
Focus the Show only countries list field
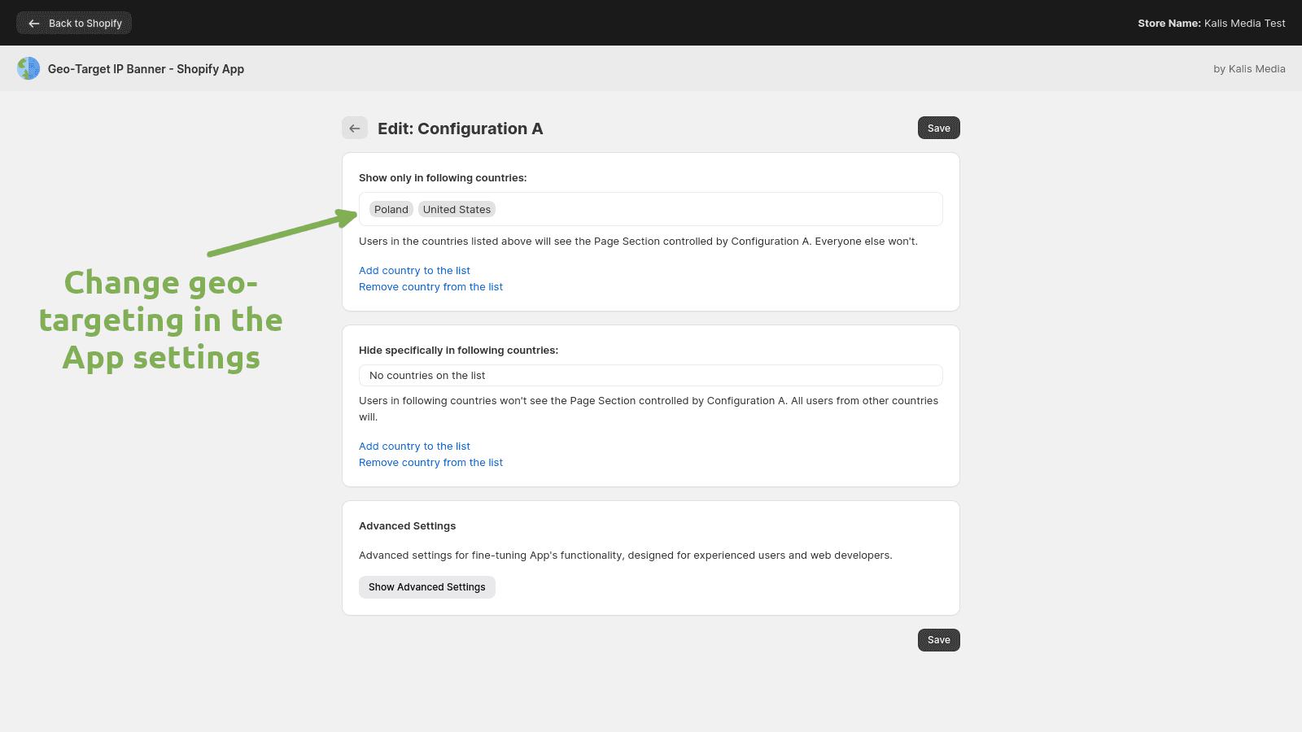(716, 210)
